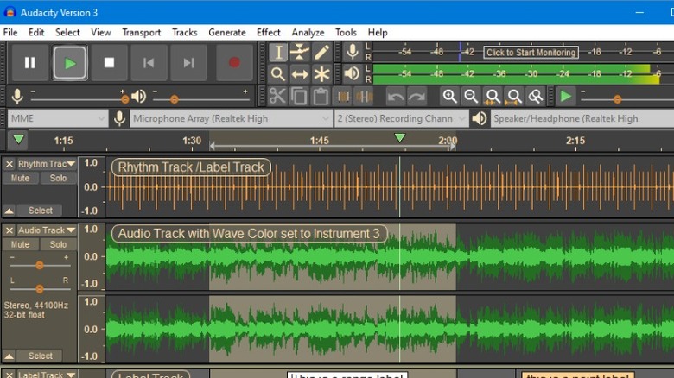
Task: Solo the Audio Track
Action: [x=58, y=245]
